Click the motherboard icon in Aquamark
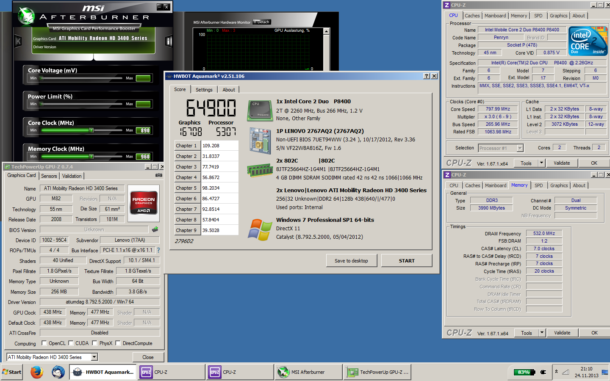This screenshot has height=381, width=610. pos(260,141)
